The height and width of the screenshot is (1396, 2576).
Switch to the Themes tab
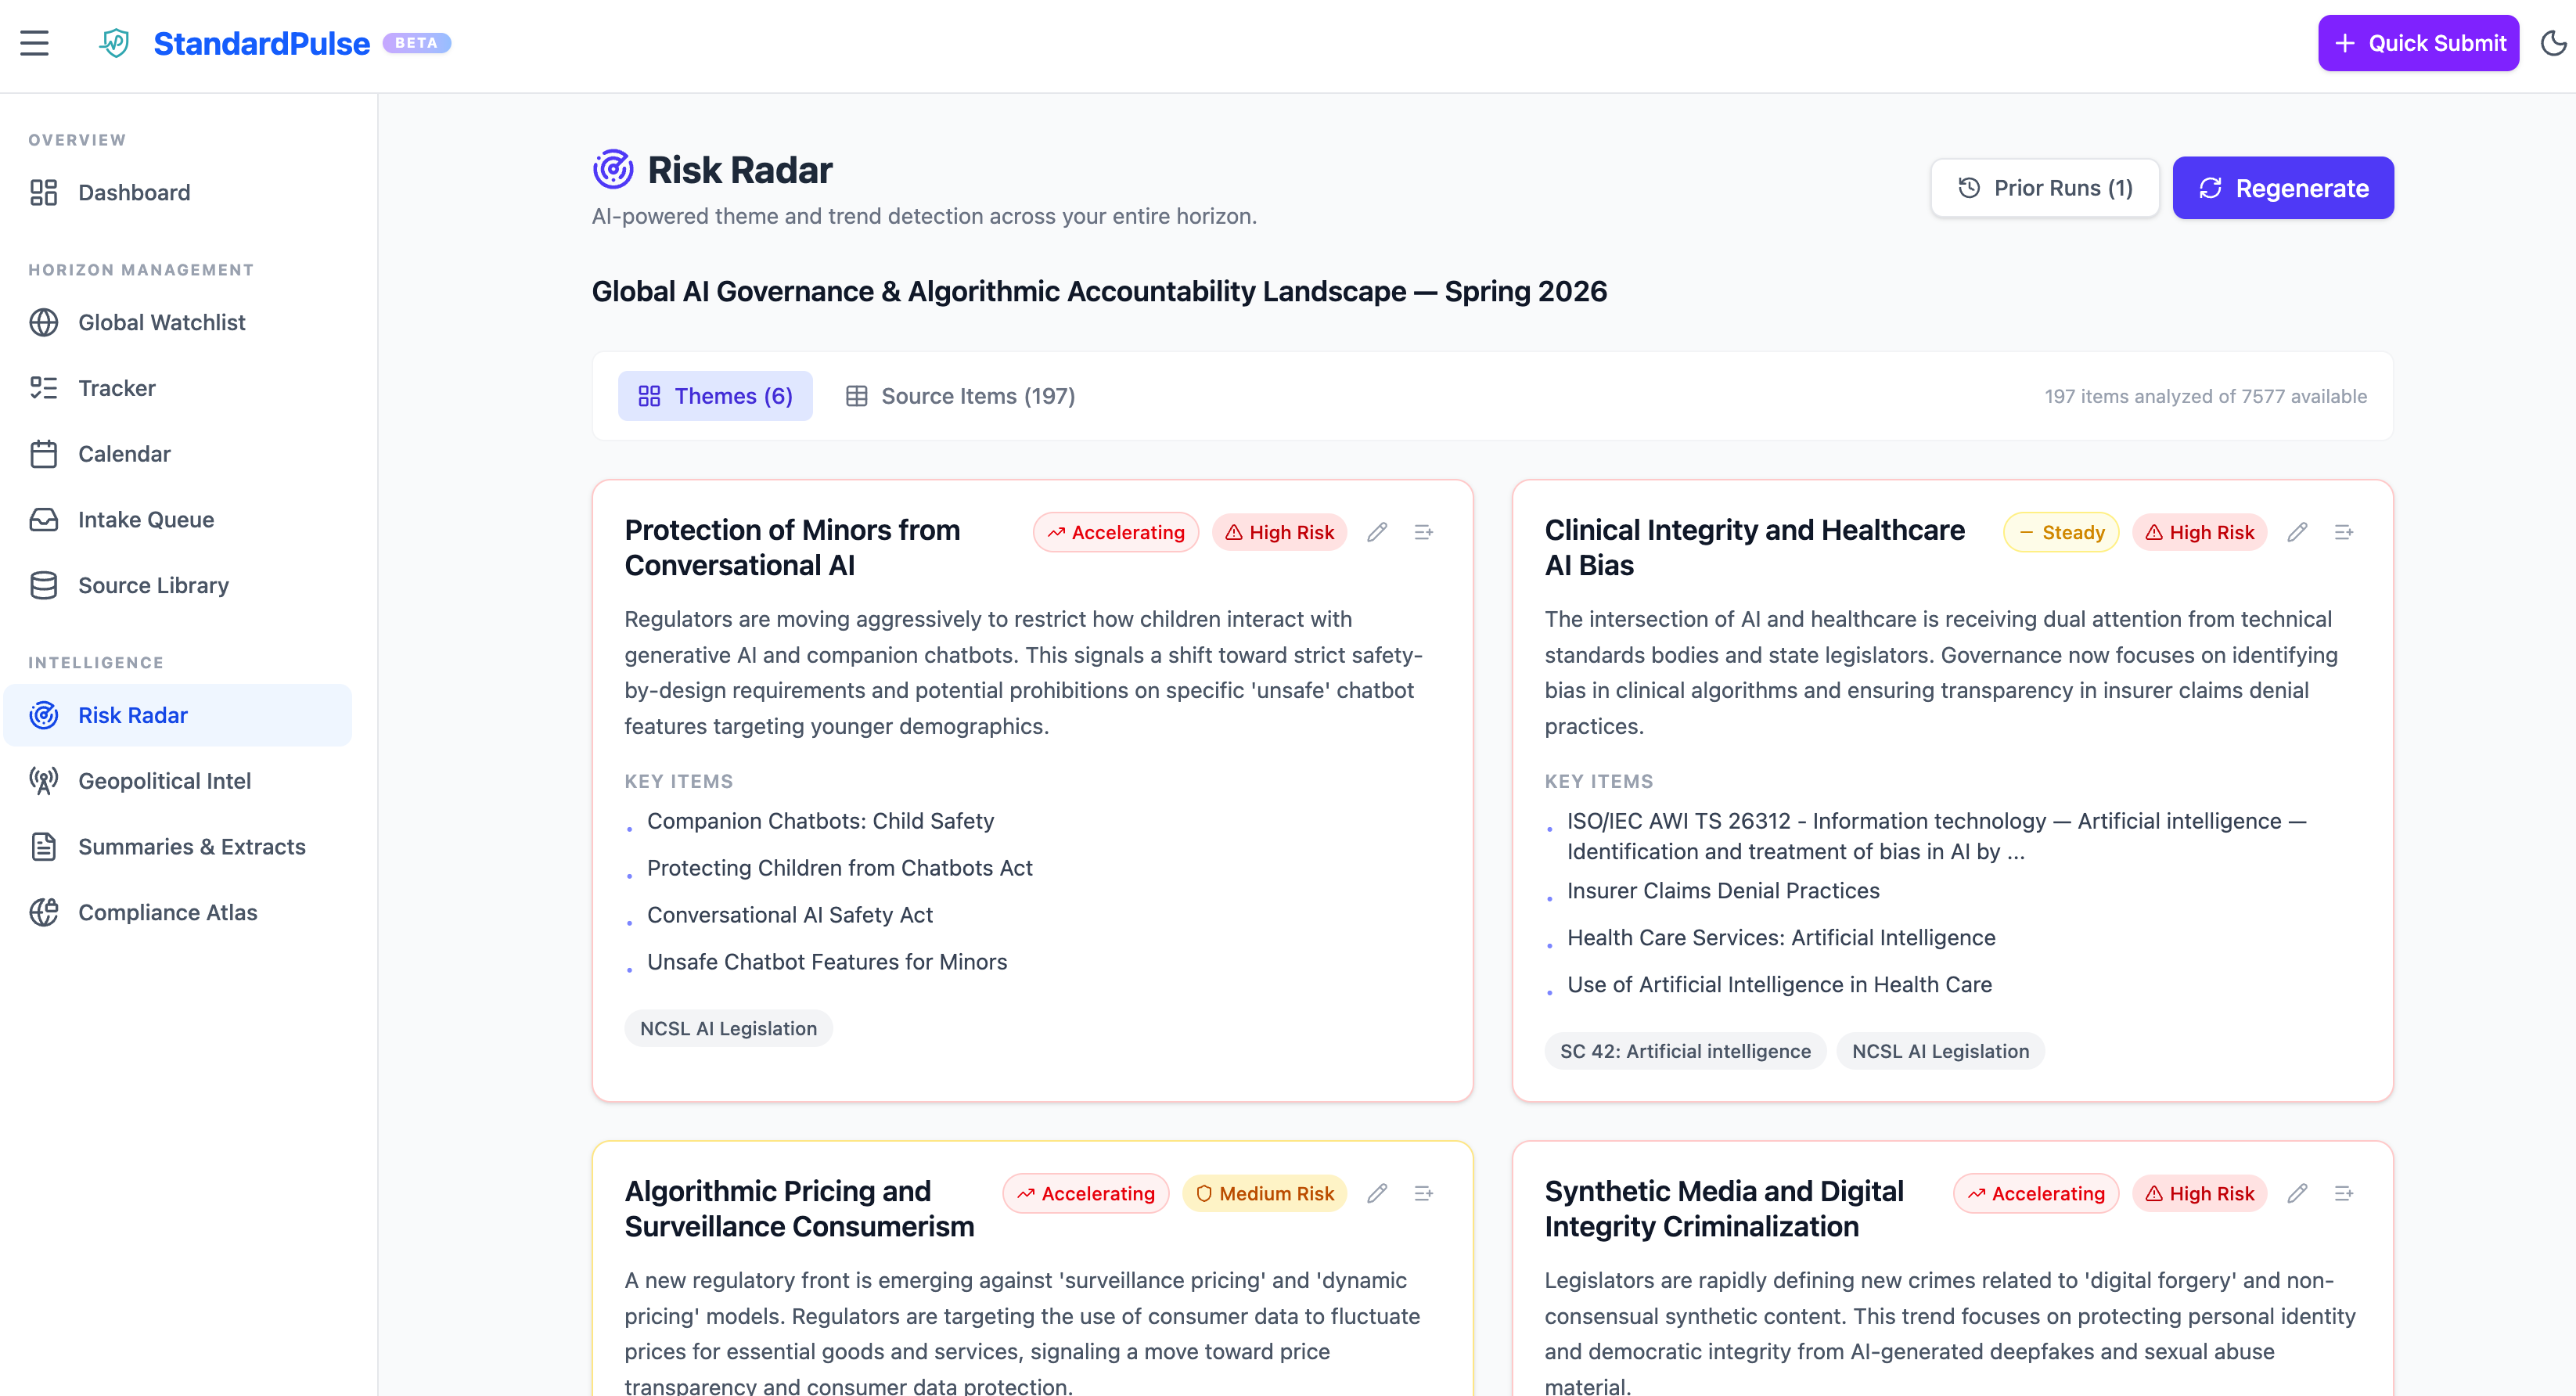click(715, 396)
